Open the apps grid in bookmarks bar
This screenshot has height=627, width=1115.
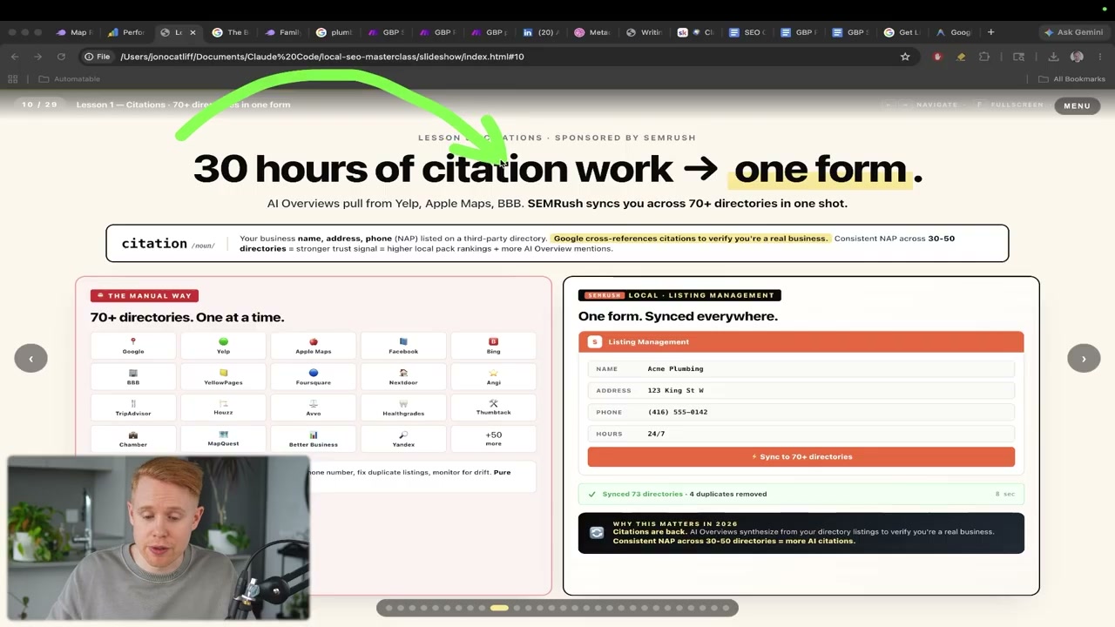click(x=13, y=79)
